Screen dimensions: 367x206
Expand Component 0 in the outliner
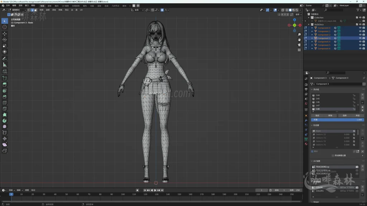point(312,28)
